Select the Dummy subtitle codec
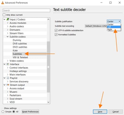The height and width of the screenshot is (115, 124). pos(17,40)
